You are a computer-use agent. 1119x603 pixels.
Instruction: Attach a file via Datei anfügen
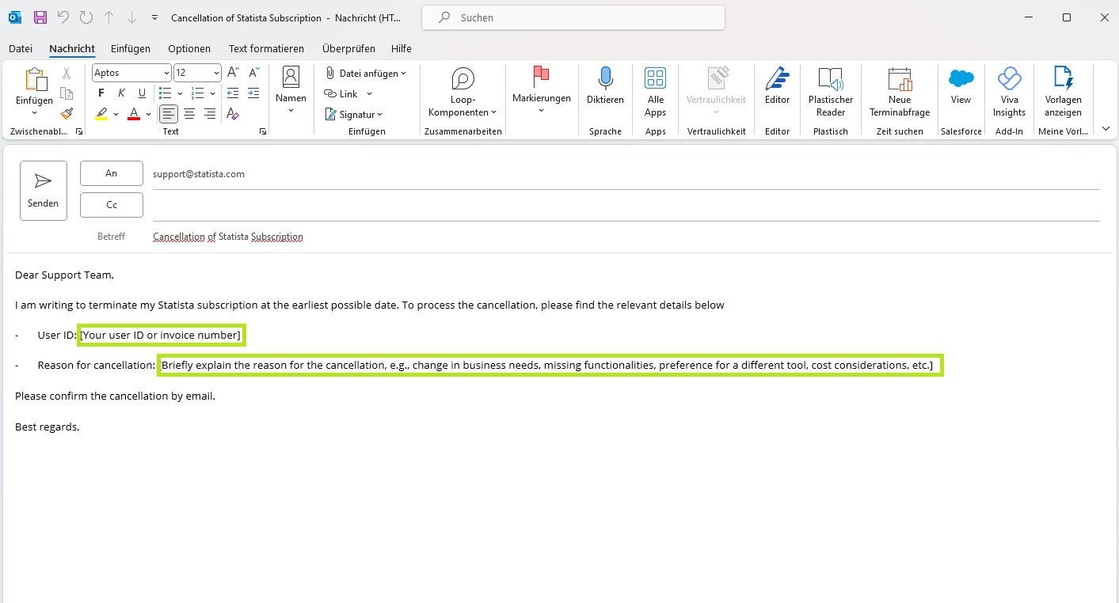pos(365,73)
